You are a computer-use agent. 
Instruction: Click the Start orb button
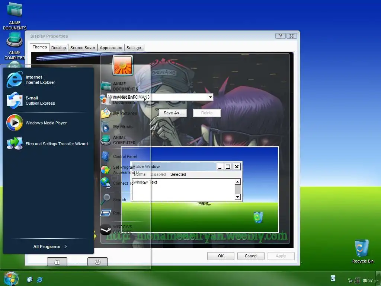click(11, 279)
